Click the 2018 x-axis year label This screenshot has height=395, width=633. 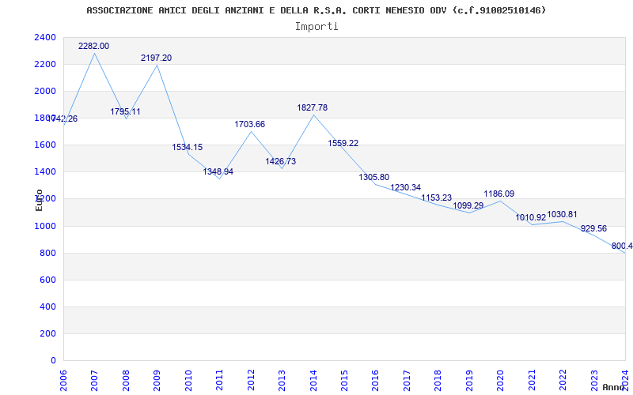[438, 381]
